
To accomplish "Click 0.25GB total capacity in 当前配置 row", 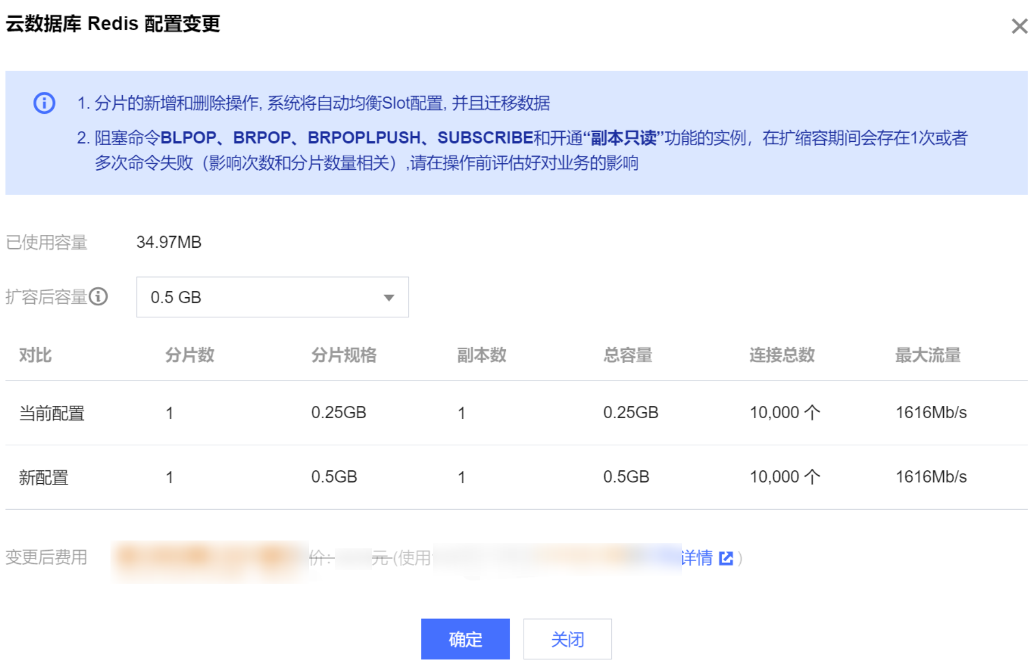I will (631, 413).
